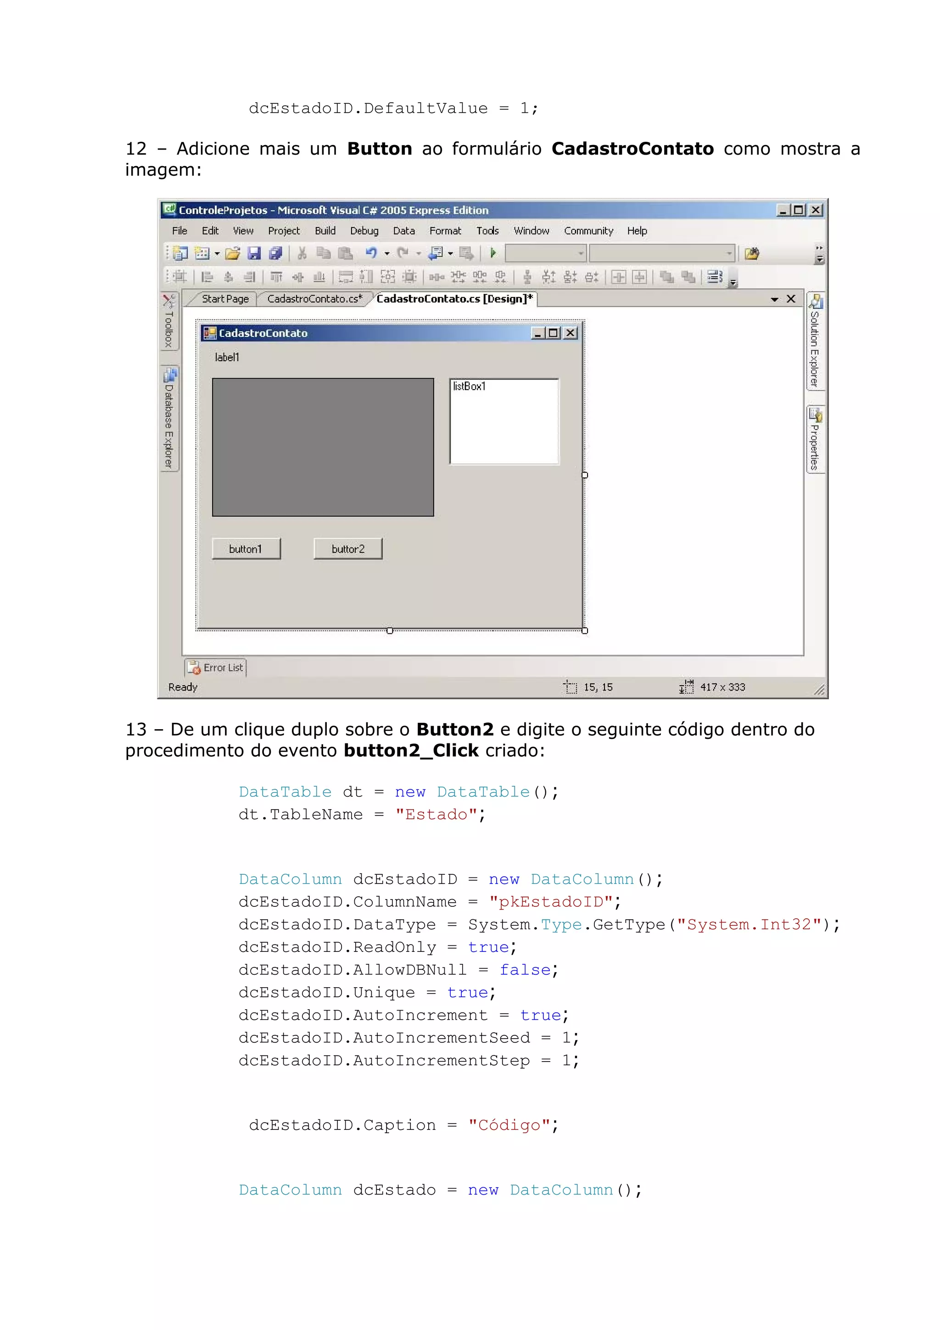
Task: Click the Copy icon in the toolbar
Action: tap(323, 253)
